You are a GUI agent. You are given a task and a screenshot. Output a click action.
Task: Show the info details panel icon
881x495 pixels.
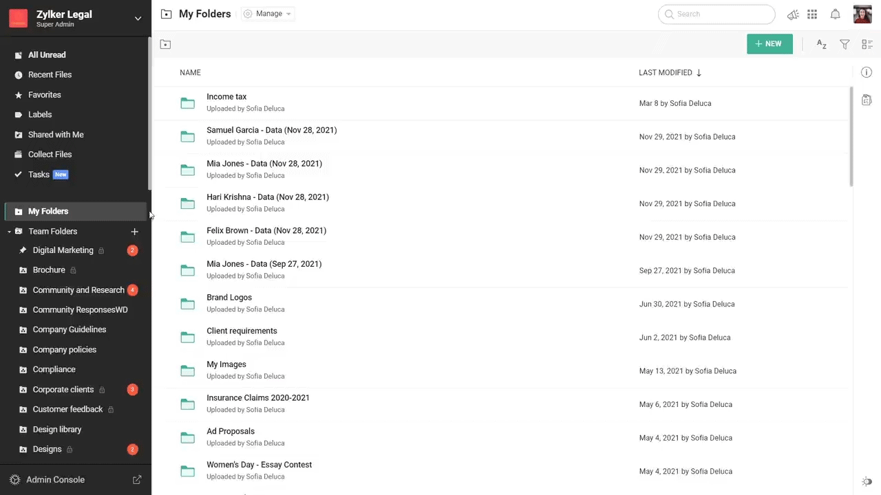point(867,72)
